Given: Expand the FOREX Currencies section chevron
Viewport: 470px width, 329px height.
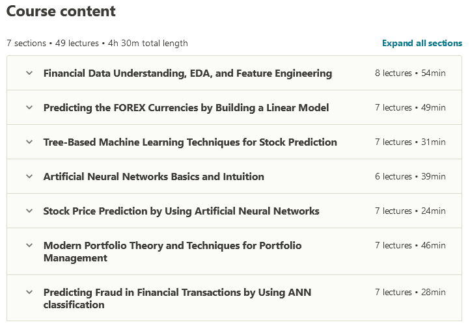Looking at the screenshot, I should click(x=29, y=107).
